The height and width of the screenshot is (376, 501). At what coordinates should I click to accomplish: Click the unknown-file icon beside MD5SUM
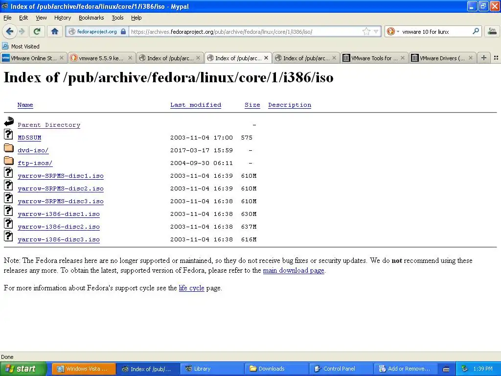tap(9, 134)
